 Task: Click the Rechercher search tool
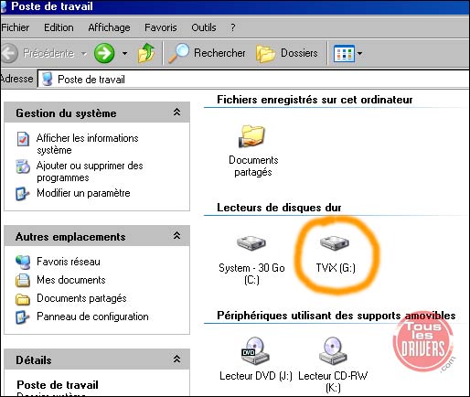pos(207,53)
